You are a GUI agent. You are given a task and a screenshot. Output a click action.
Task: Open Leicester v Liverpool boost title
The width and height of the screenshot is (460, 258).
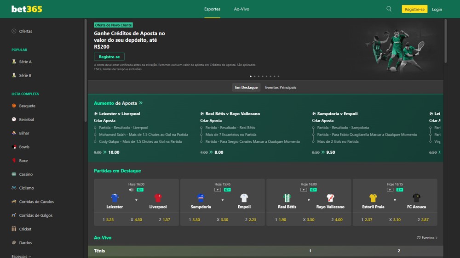click(x=120, y=114)
